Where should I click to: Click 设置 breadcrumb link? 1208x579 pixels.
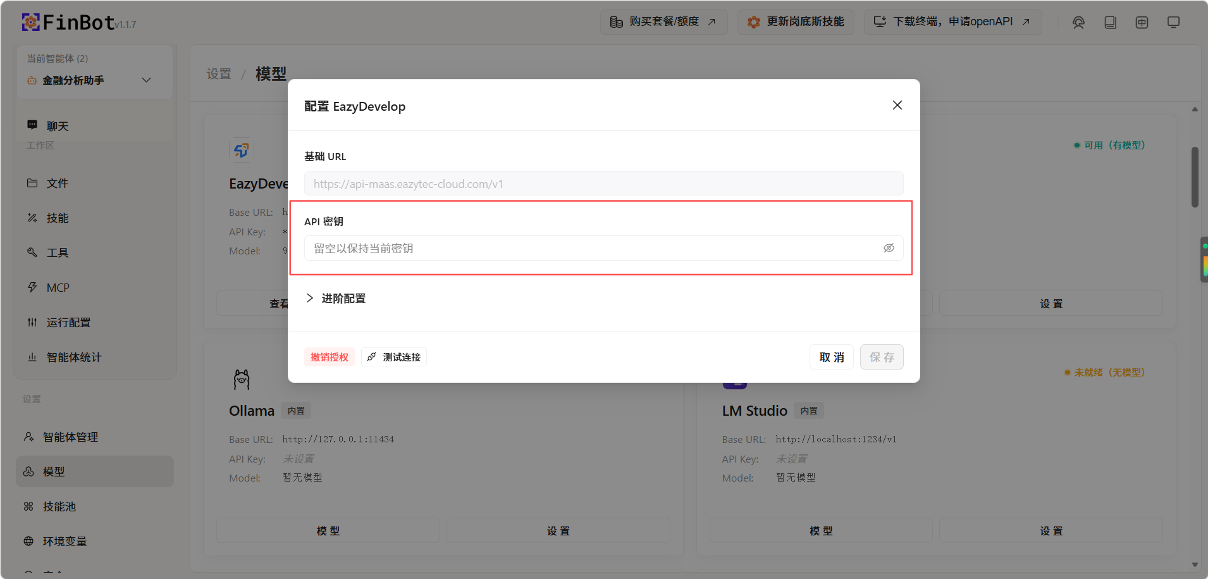[x=219, y=74]
